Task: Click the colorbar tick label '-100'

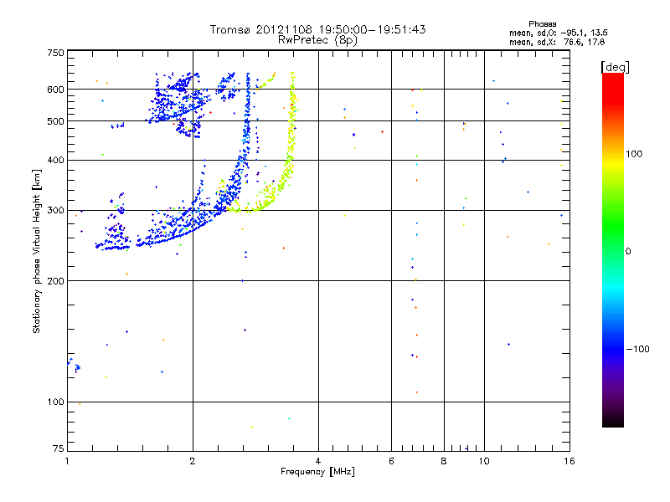Action: click(638, 349)
